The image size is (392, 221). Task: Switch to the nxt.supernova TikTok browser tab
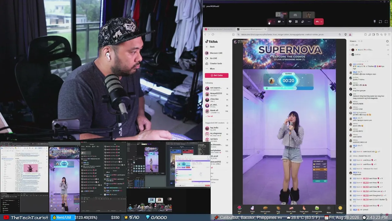[251, 29]
